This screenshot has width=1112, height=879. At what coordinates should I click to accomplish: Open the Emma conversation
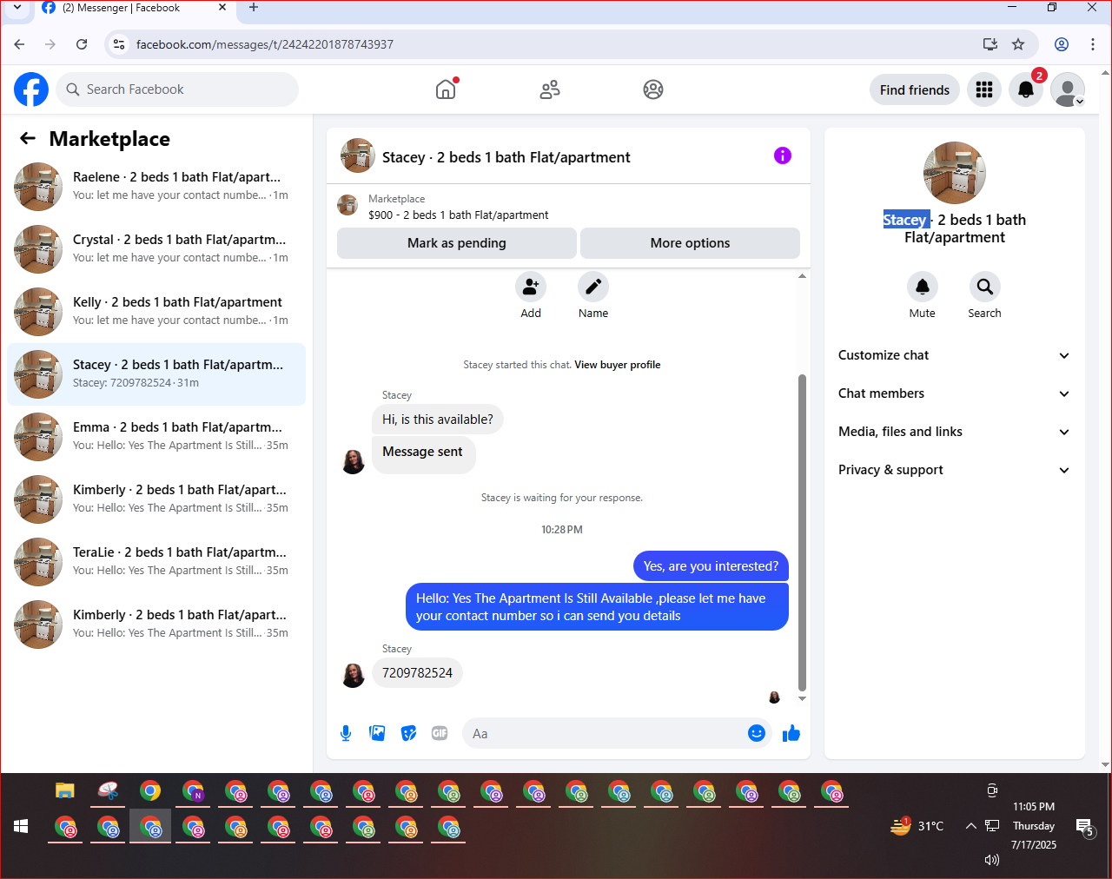156,437
